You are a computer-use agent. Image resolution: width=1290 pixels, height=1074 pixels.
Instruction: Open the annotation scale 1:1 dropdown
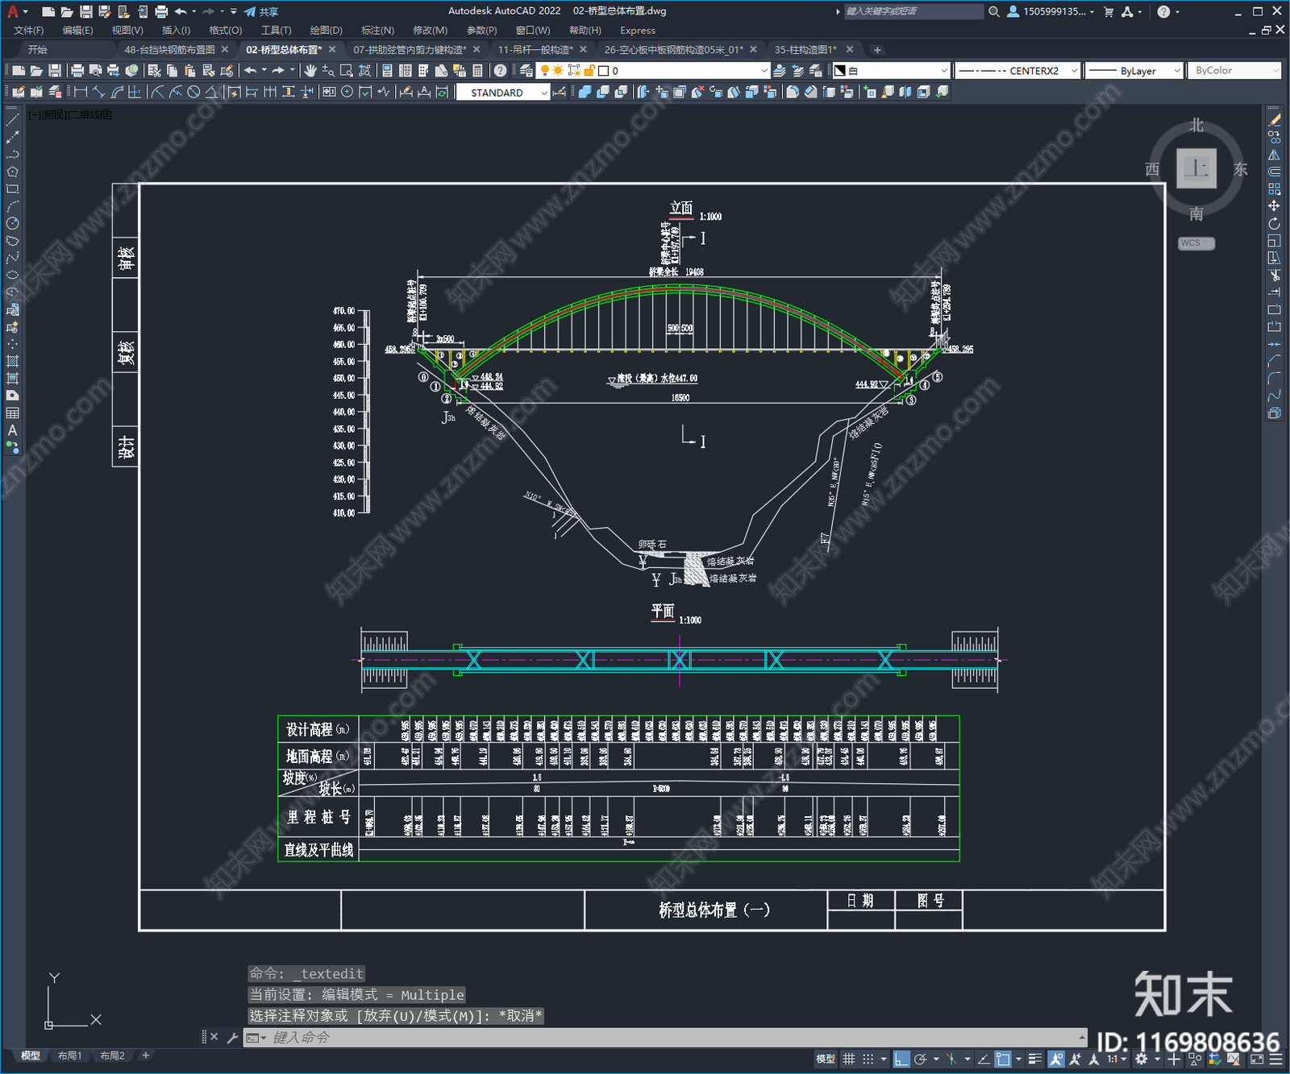1117,1059
